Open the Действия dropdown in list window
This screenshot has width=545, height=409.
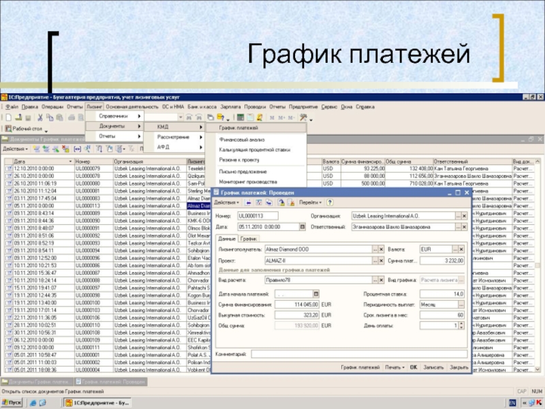(15, 149)
